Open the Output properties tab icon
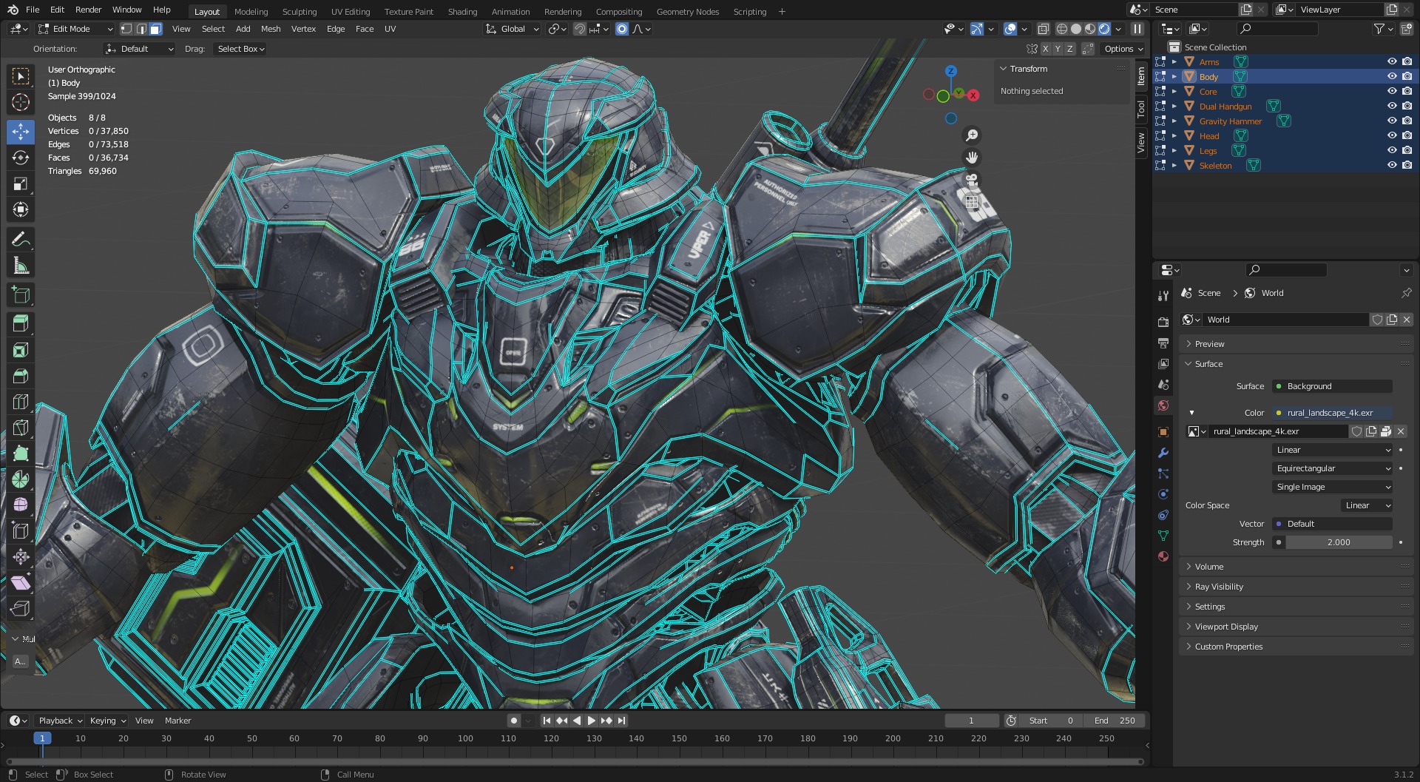The height and width of the screenshot is (782, 1420). pyautogui.click(x=1163, y=343)
